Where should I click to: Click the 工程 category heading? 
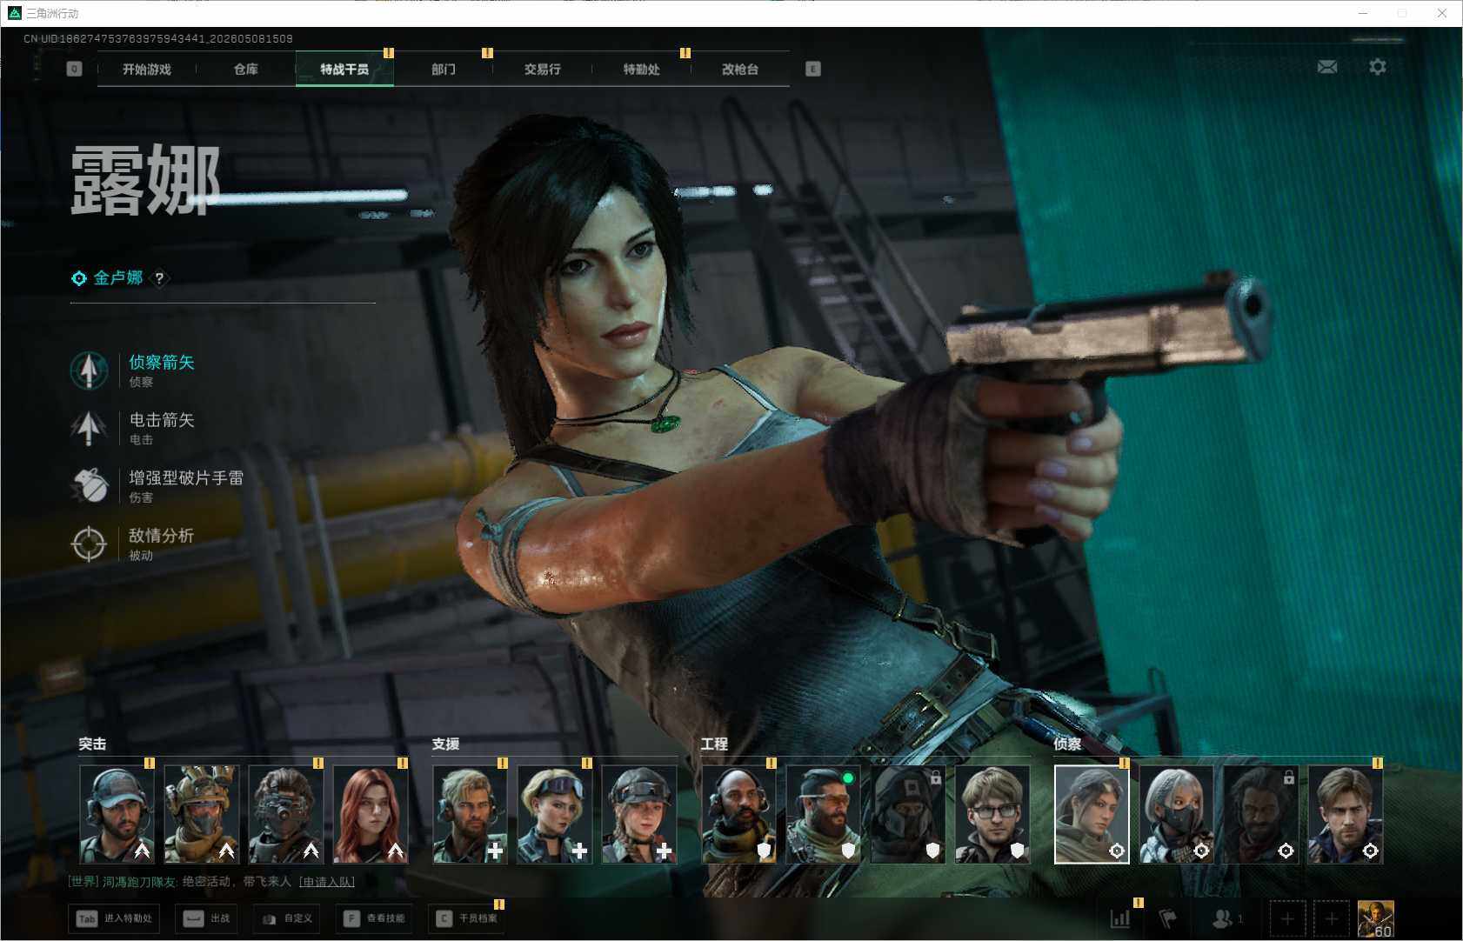(x=714, y=744)
